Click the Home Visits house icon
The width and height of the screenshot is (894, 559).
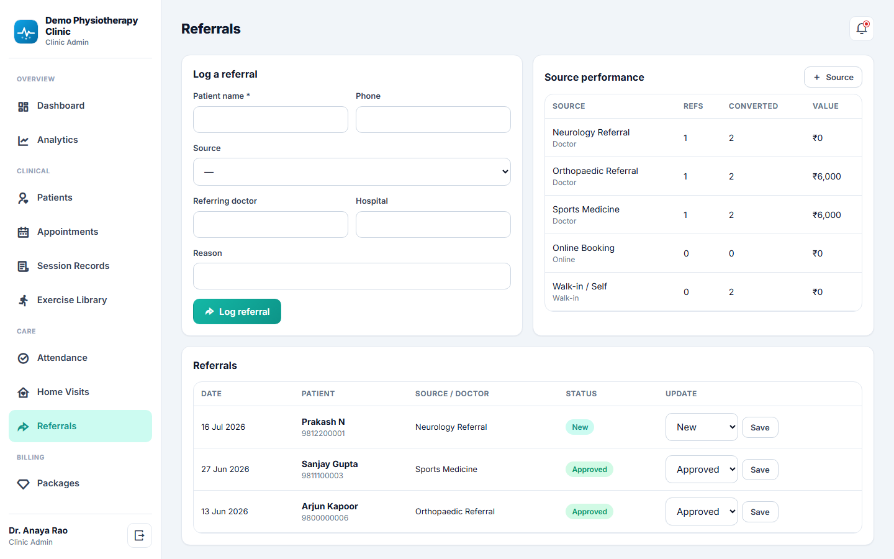24,393
